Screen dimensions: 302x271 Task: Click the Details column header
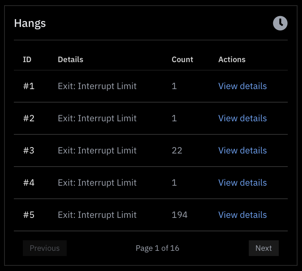point(70,59)
